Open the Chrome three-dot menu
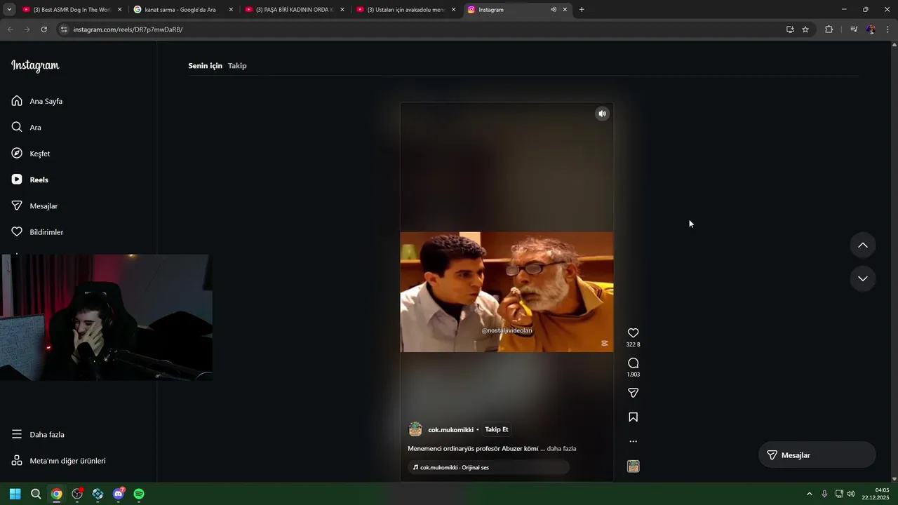Viewport: 898px width, 505px height. (888, 29)
